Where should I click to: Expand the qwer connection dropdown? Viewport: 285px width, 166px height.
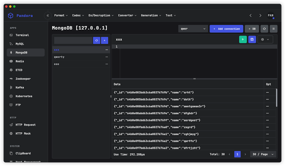[x=193, y=29]
